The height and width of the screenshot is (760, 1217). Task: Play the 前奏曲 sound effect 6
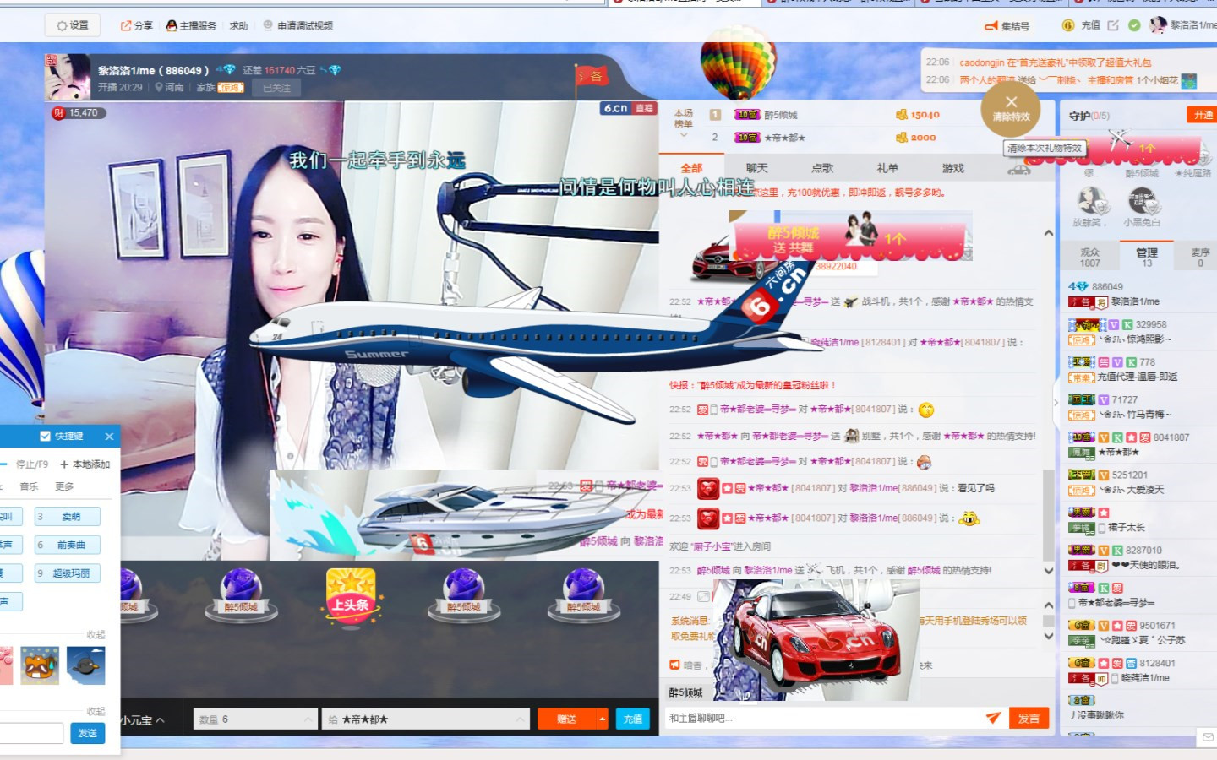68,546
